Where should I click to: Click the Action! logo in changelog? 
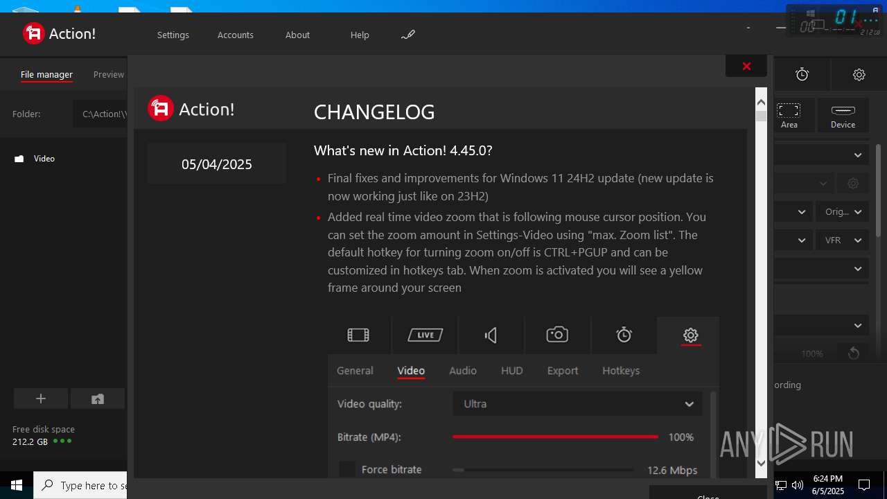(191, 109)
